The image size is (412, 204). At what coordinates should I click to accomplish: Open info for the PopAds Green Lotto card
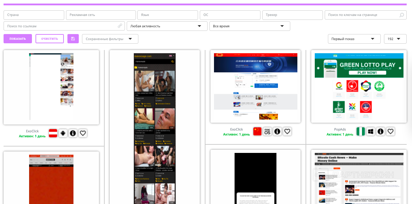pos(380,131)
